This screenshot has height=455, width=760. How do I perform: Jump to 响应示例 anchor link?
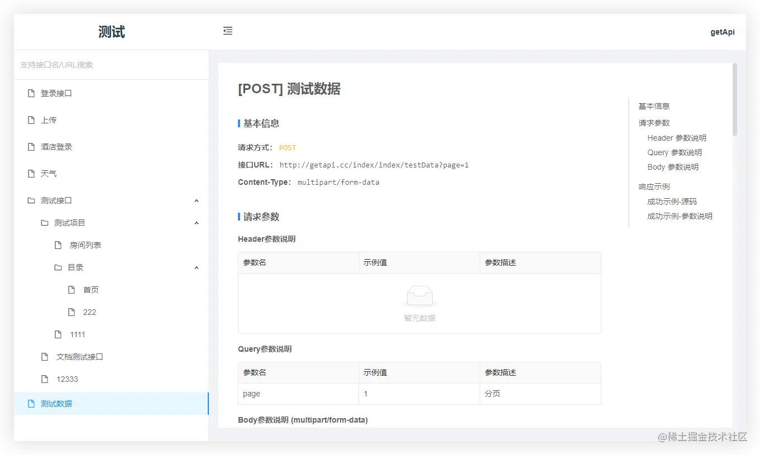pyautogui.click(x=654, y=186)
